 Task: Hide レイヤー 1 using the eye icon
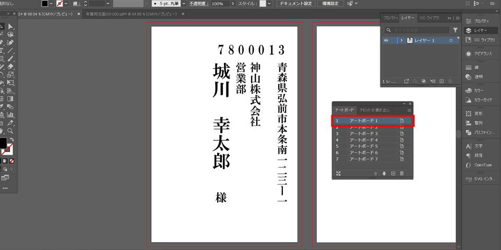387,40
